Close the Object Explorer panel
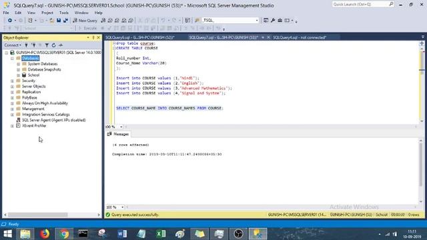The width and height of the screenshot is (427, 240). point(98,37)
